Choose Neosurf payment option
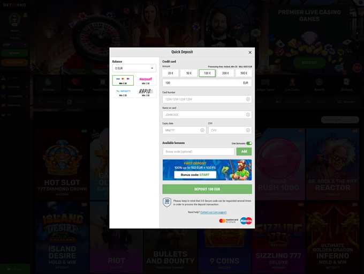This screenshot has height=274, width=364. [x=145, y=80]
